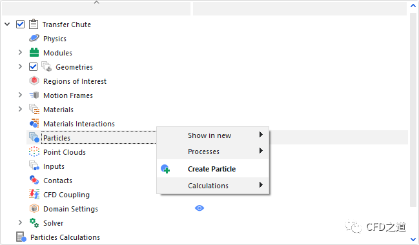Click the dotted Point Clouds icon
This screenshot has width=419, height=245.
coord(34,152)
